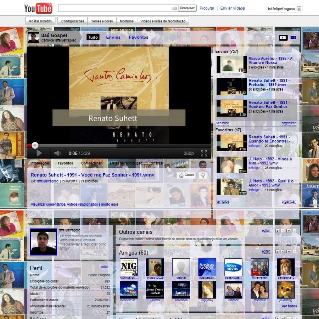Image resolution: width=319 pixels, height=319 pixels.
Task: Click the Sinalizar tab
Action: coord(157,163)
